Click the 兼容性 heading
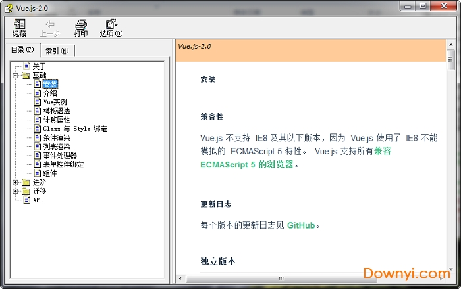 pos(212,117)
